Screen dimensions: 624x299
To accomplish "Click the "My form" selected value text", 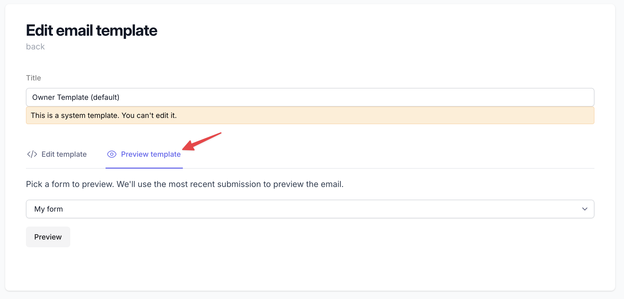I will [x=48, y=209].
